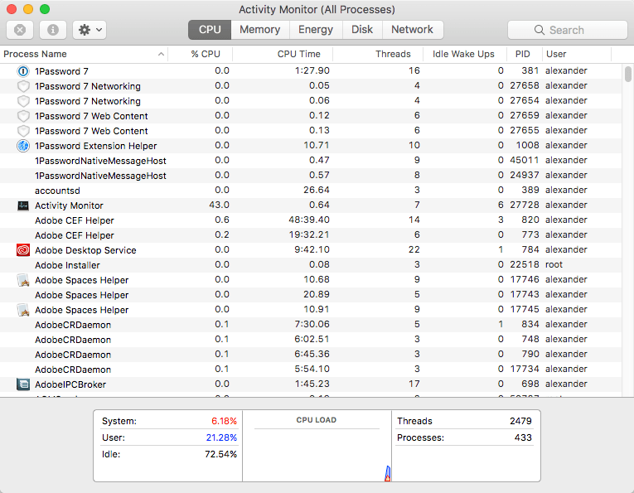This screenshot has height=493, width=634.
Task: Select AdobeCRDaemon with PID 790
Action: tap(311, 355)
